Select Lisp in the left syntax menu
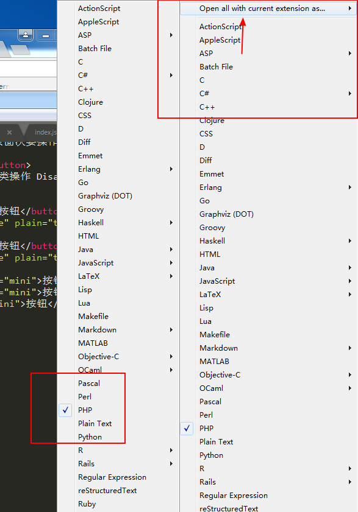 [x=85, y=290]
